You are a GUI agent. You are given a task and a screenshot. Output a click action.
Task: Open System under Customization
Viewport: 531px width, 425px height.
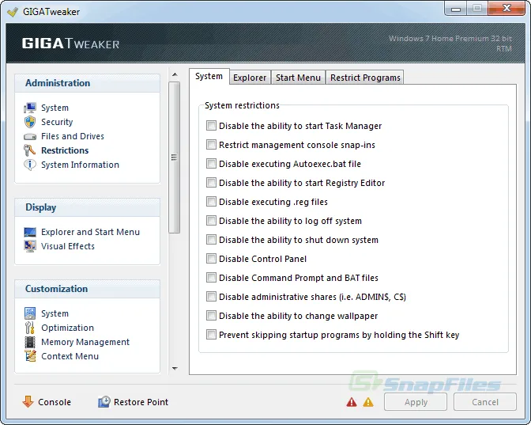point(55,313)
